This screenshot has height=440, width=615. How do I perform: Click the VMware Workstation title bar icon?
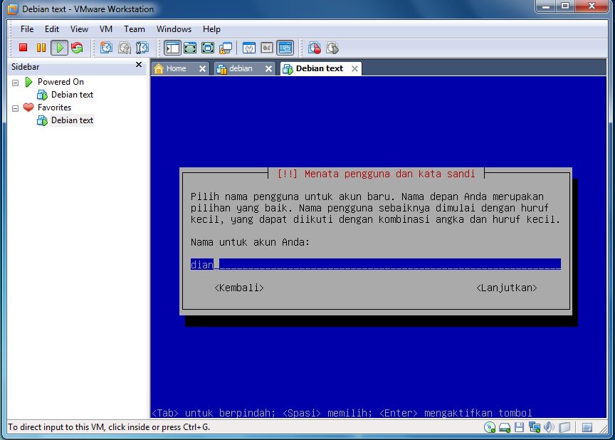[x=13, y=9]
